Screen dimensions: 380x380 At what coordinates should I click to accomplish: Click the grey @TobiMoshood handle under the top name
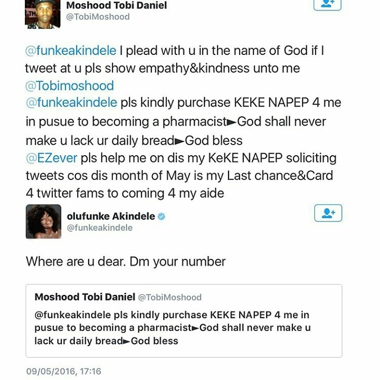98,17
